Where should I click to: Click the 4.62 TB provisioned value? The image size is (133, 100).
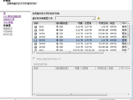88,37
